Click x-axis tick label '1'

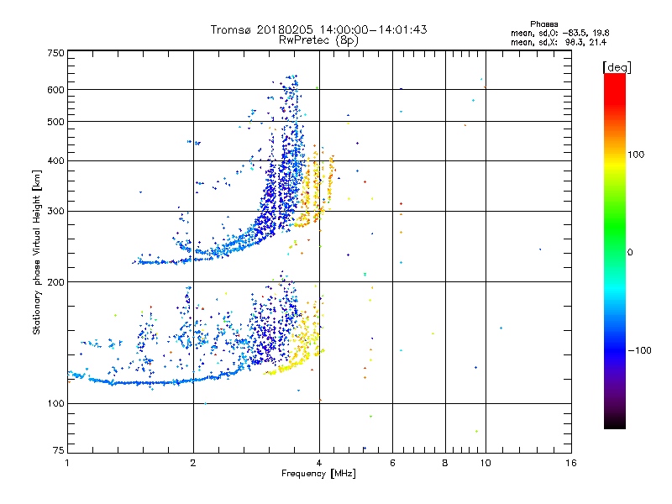click(67, 463)
